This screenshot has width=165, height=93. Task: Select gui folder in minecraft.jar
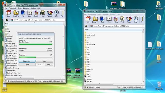[x=87, y=50]
